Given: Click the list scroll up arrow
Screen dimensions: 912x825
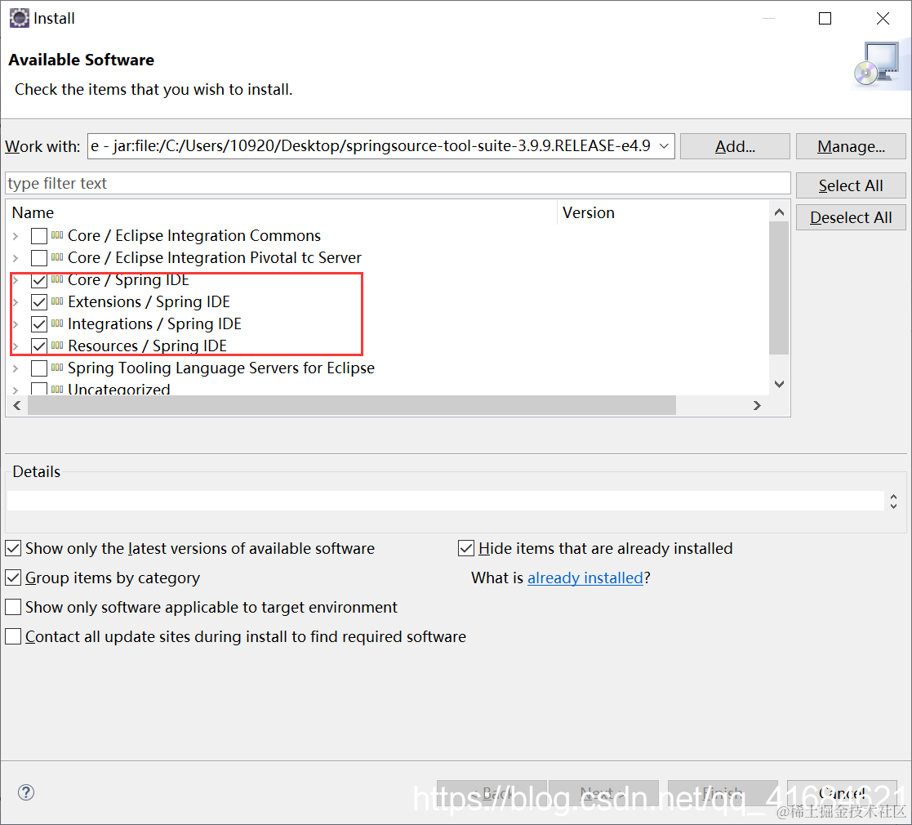Looking at the screenshot, I should tap(779, 212).
